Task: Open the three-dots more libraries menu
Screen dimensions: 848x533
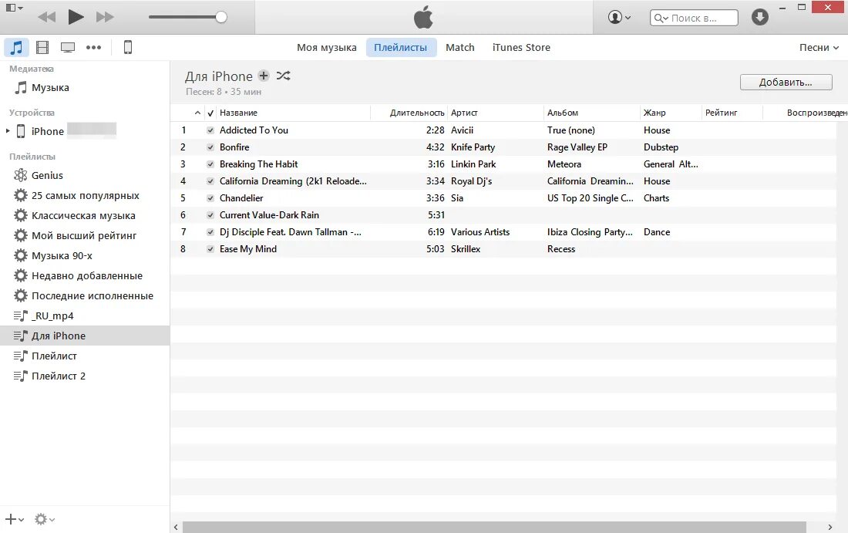Action: tap(93, 48)
